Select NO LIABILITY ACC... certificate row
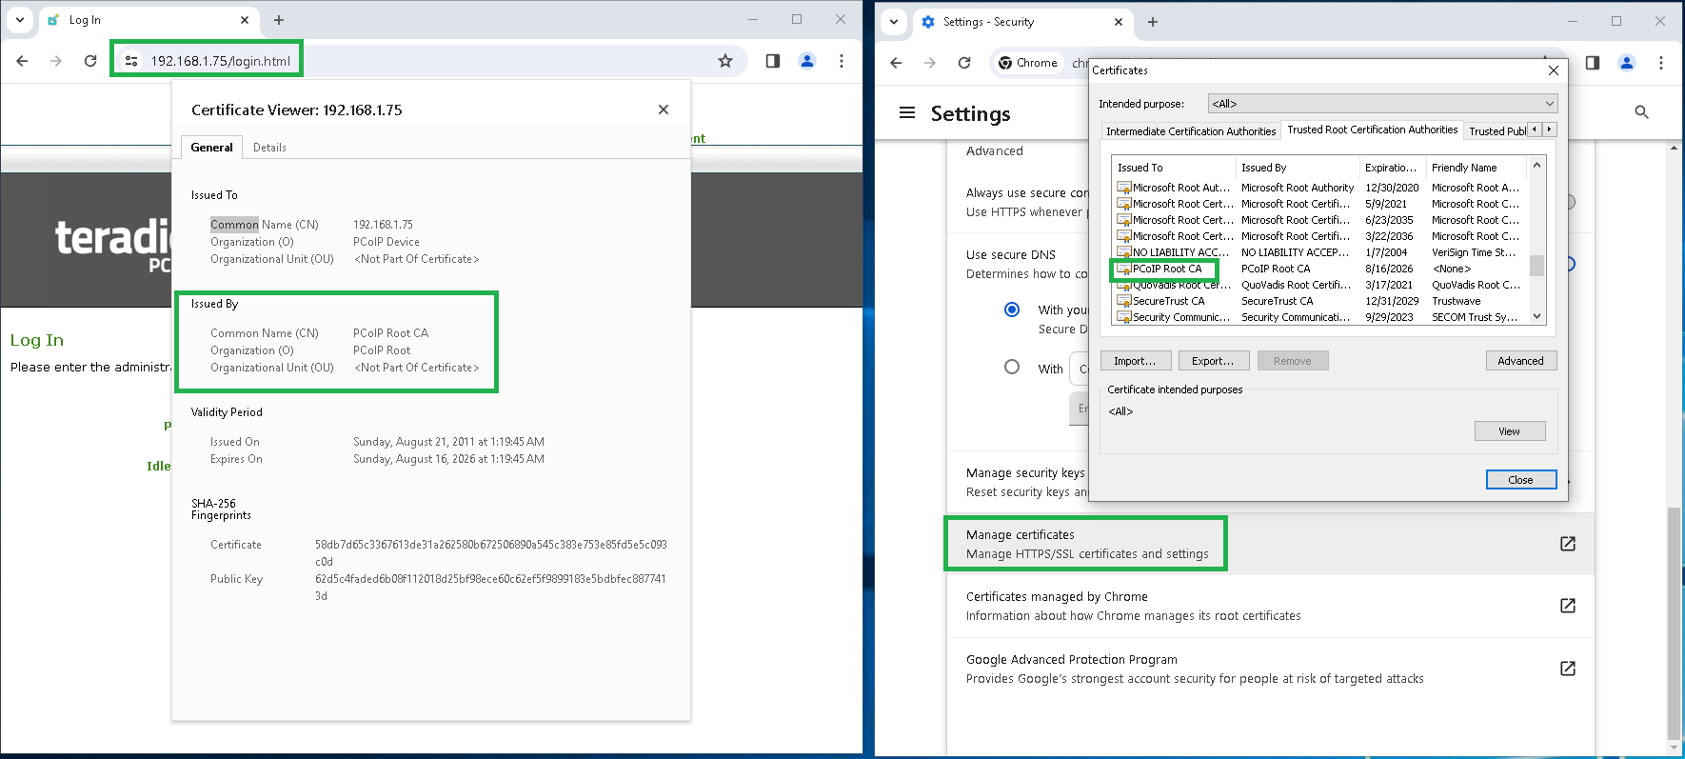1685x759 pixels. 1319,252
